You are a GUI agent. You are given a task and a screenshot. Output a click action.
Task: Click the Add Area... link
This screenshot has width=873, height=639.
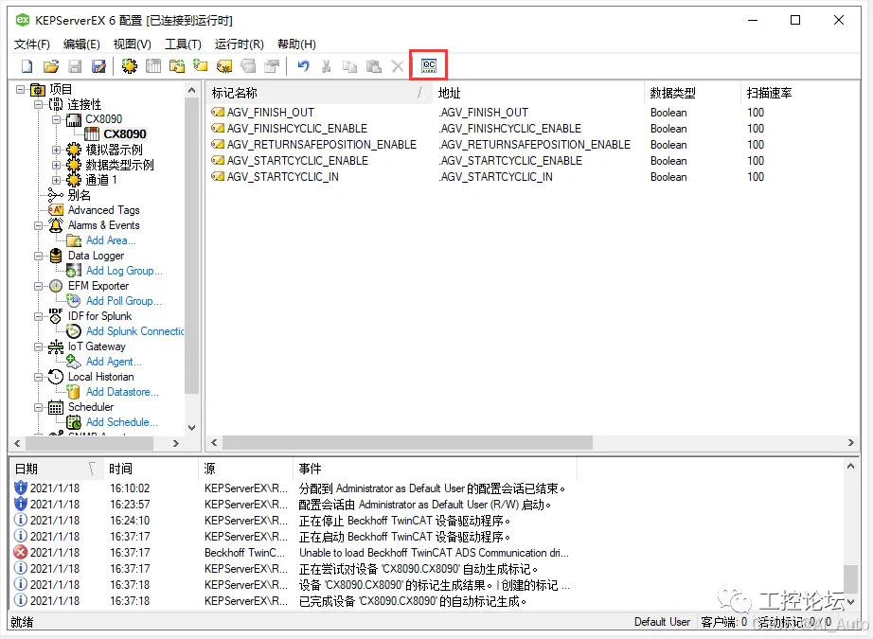point(111,240)
